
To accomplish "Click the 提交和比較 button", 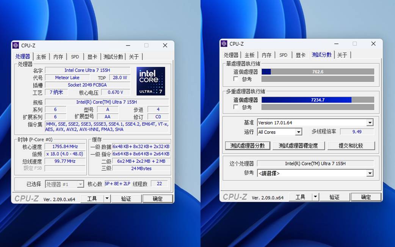I will (351, 146).
